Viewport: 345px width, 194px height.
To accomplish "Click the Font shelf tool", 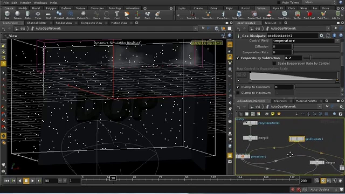I will 117,15.
